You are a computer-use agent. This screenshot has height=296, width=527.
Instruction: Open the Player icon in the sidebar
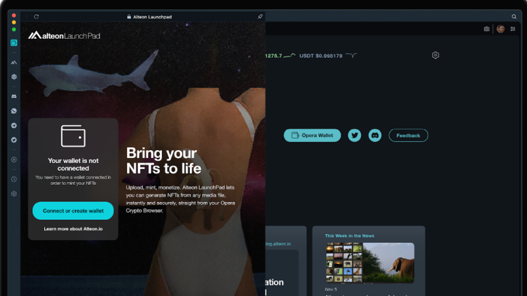pyautogui.click(x=14, y=160)
